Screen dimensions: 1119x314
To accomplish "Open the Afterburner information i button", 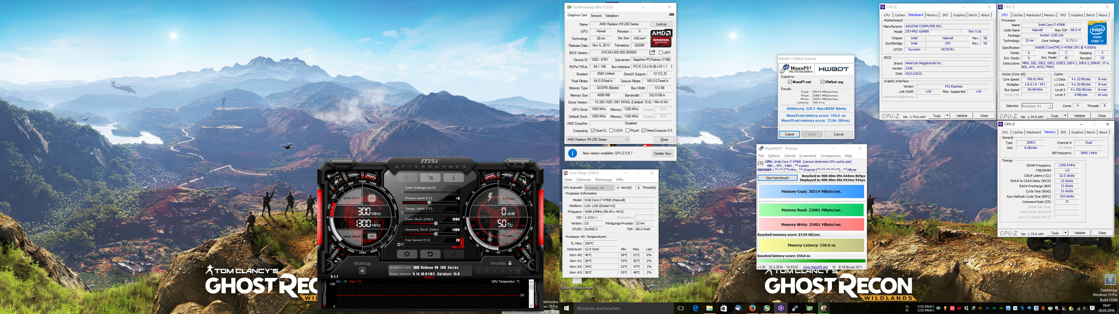I will click(453, 178).
